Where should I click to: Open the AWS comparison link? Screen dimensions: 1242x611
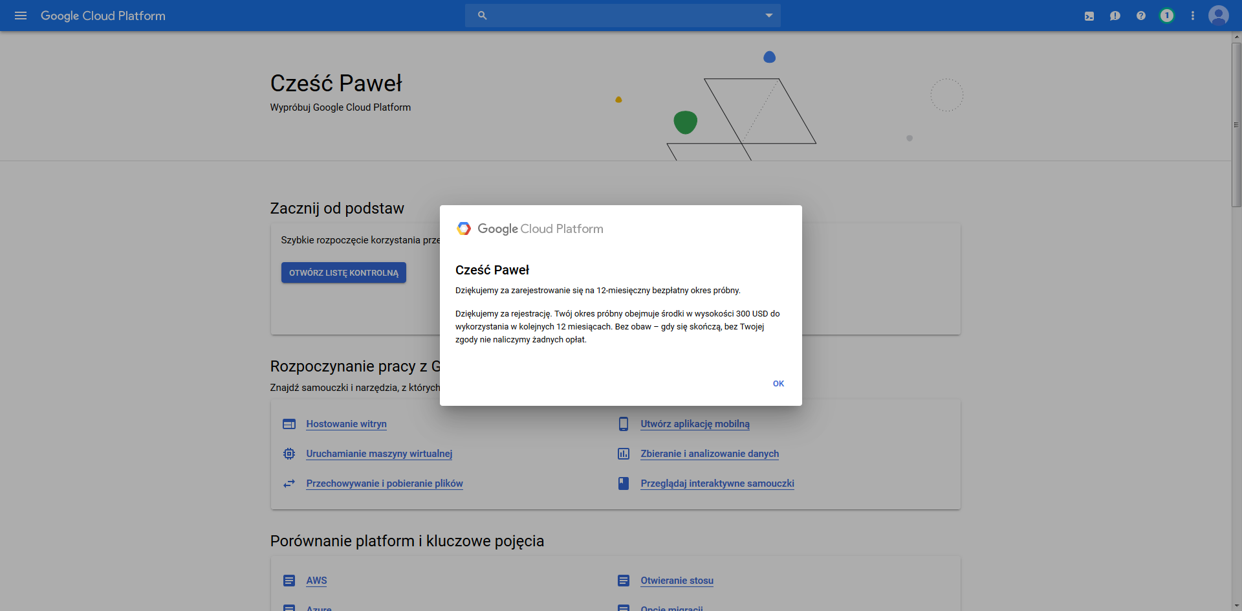(316, 581)
